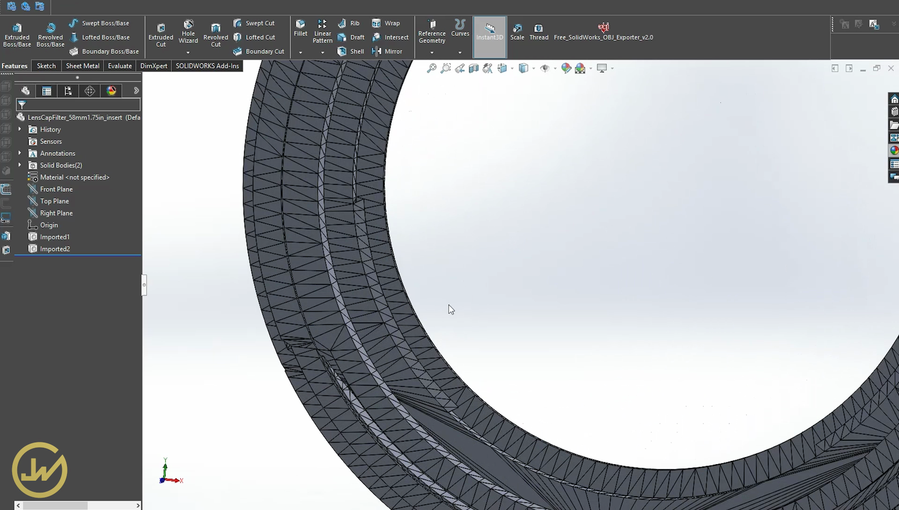The width and height of the screenshot is (899, 510).
Task: Click Lofted Boss/Base button
Action: (x=99, y=37)
